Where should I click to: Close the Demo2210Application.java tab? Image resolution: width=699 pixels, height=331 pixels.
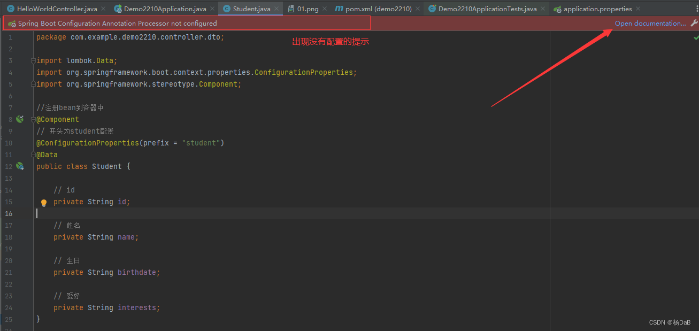[x=212, y=9]
